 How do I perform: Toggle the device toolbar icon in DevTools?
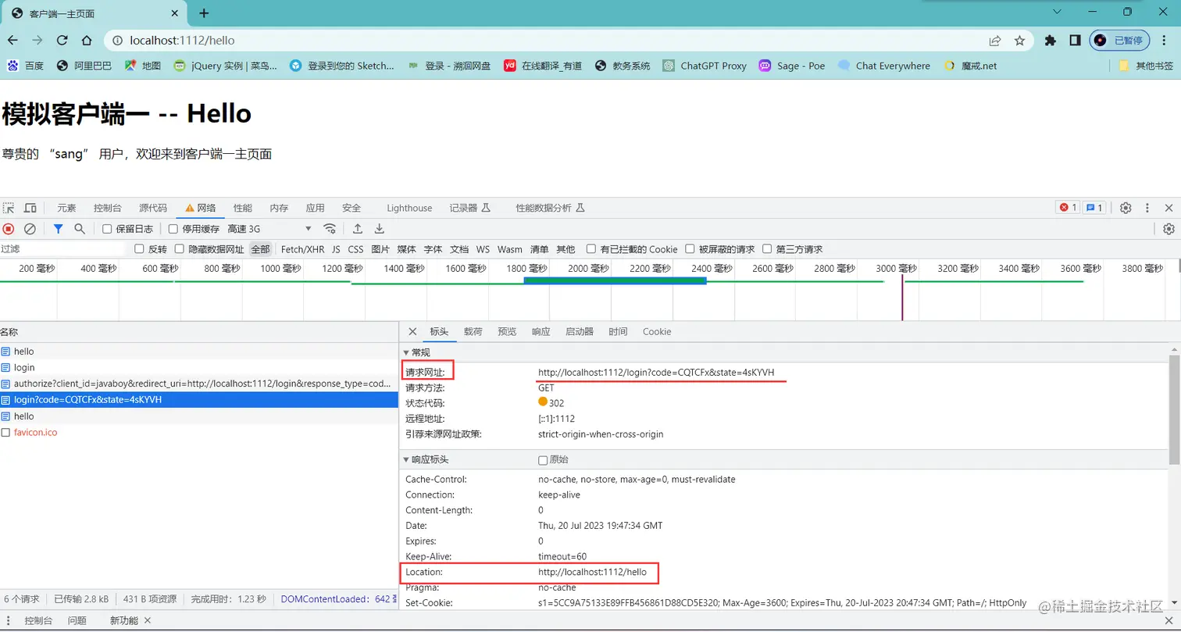(30, 208)
